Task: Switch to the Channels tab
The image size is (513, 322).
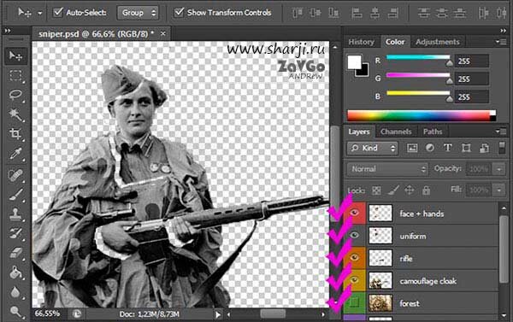Action: pos(396,132)
